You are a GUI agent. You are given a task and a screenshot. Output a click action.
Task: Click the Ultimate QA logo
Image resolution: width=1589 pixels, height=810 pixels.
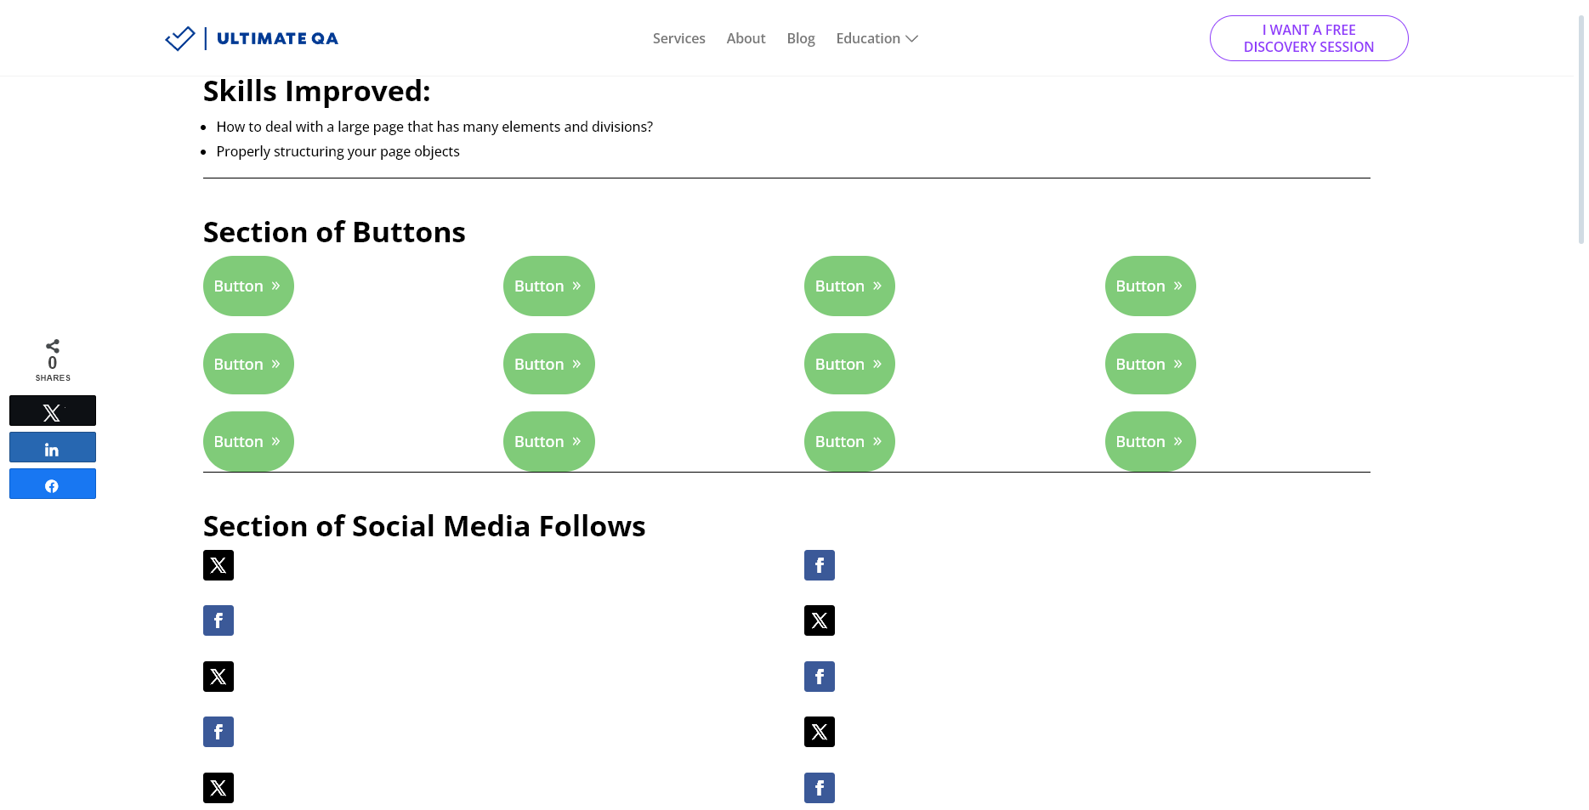(252, 38)
